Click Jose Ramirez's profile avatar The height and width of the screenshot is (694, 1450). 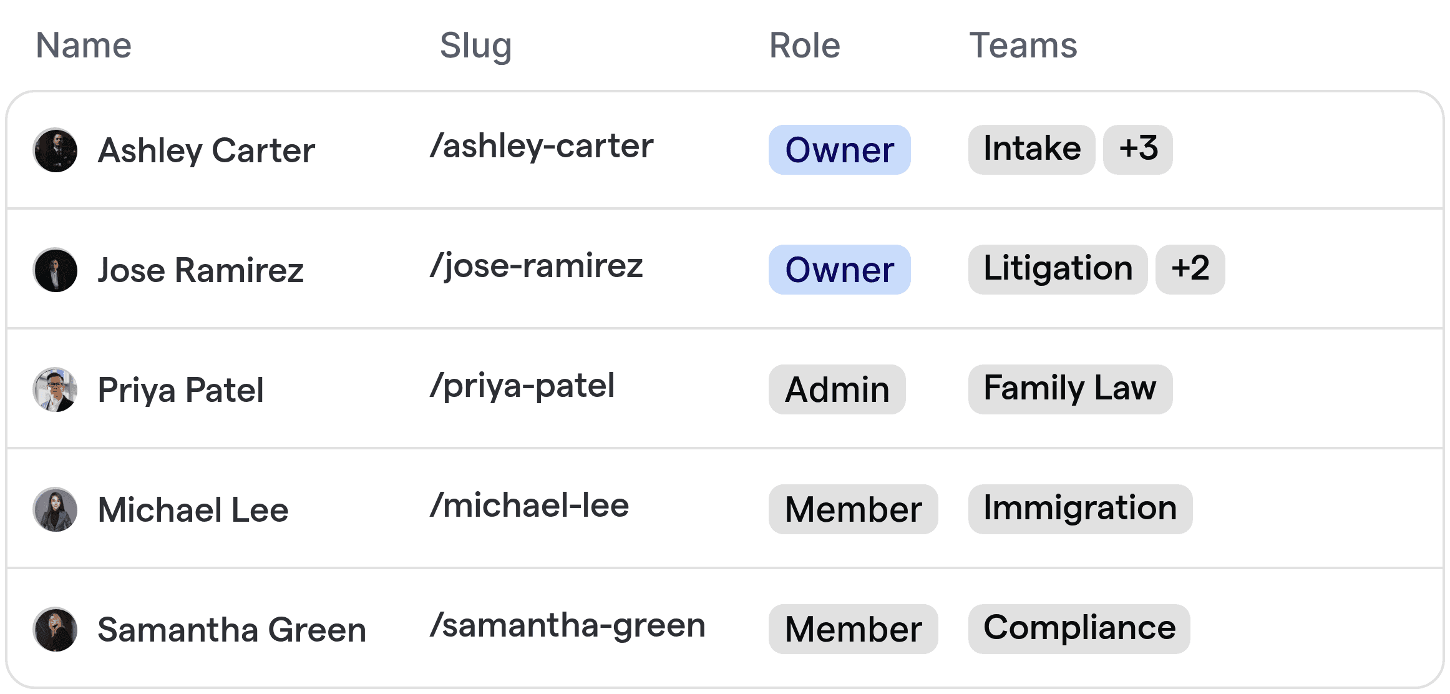click(55, 270)
